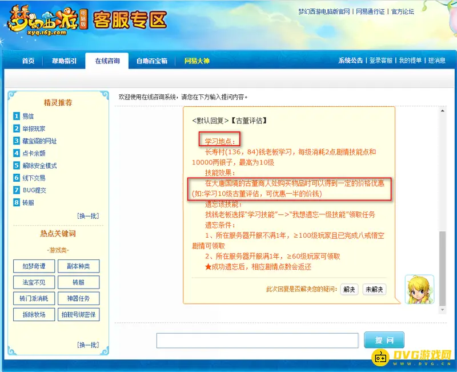Open the 自助百宝箱 tab
Image resolution: width=457 pixels, height=372 pixels.
tap(152, 61)
